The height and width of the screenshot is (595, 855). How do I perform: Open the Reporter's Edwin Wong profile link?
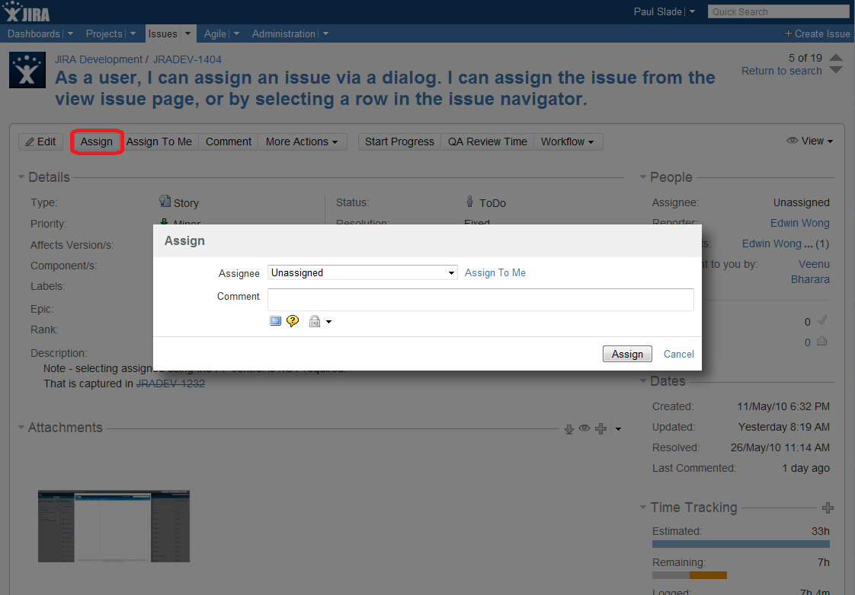(x=800, y=223)
